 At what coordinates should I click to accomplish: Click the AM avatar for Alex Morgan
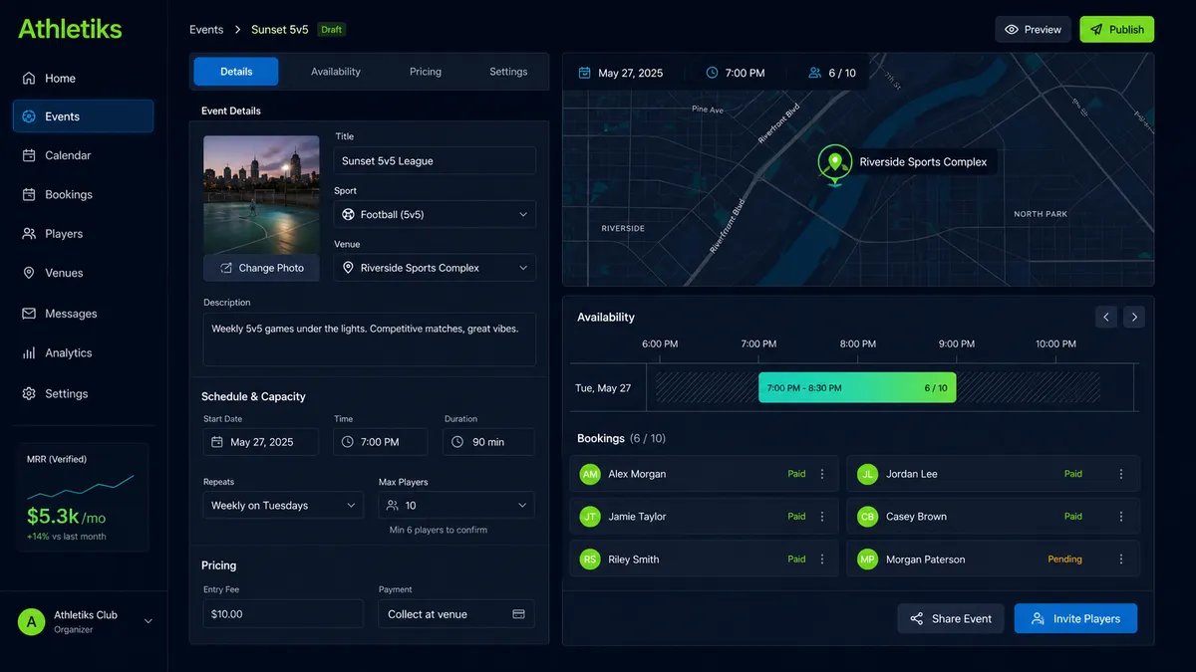(590, 474)
